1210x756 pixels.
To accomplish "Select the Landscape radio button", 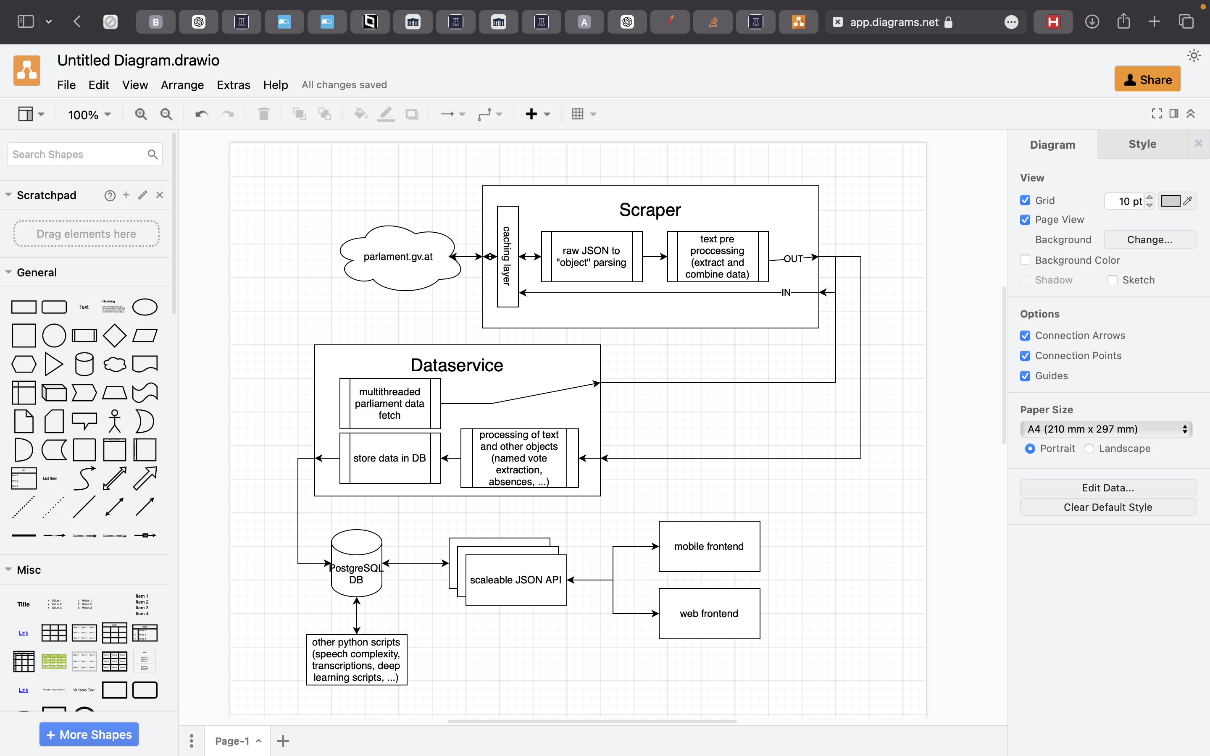I will tap(1089, 449).
